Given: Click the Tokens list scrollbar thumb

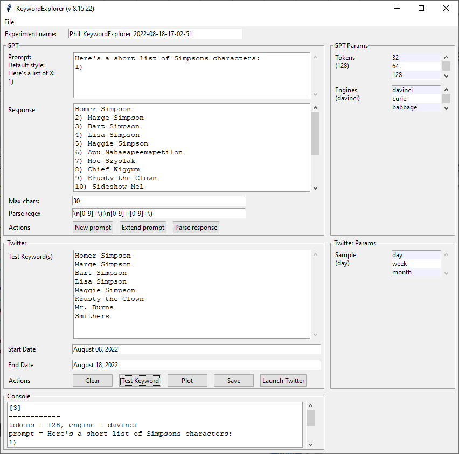Looking at the screenshot, I should (446, 66).
